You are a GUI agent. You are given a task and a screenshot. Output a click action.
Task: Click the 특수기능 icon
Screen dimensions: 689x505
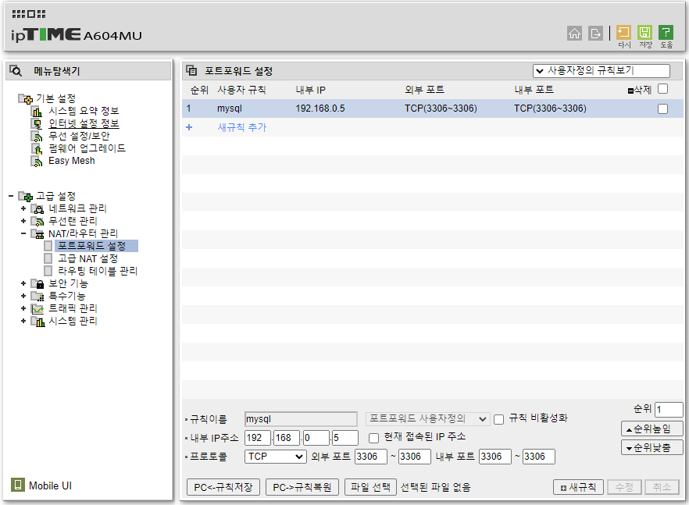(x=37, y=296)
